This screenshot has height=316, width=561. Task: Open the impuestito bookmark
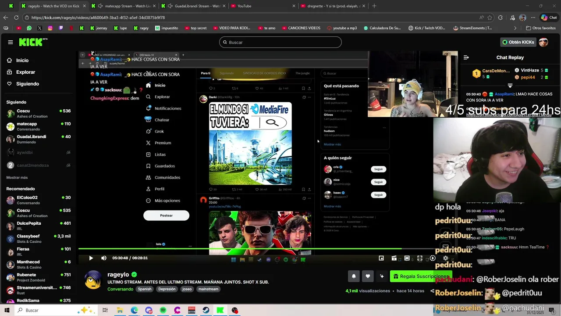167,28
